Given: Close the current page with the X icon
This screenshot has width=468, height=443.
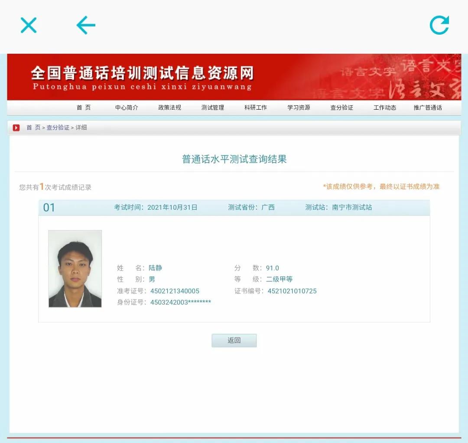Looking at the screenshot, I should coord(29,25).
